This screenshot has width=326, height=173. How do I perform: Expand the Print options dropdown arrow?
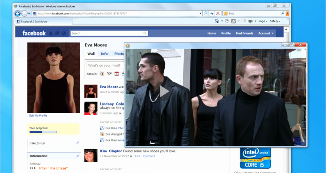pos(255,21)
